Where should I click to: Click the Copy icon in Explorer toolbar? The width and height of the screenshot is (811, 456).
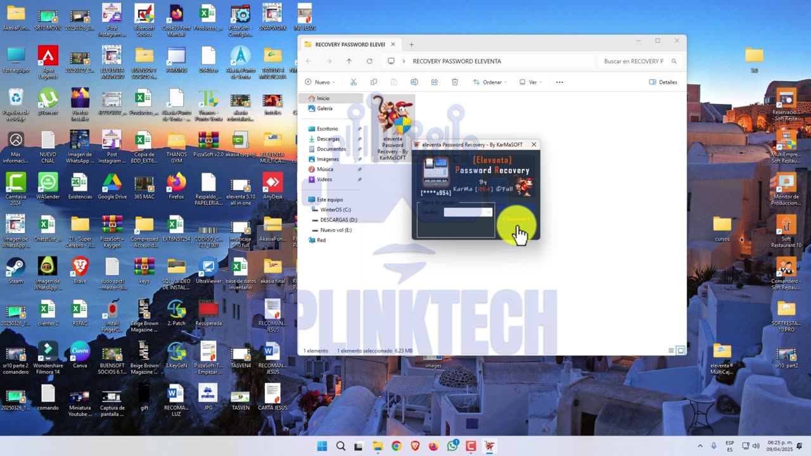coord(374,82)
